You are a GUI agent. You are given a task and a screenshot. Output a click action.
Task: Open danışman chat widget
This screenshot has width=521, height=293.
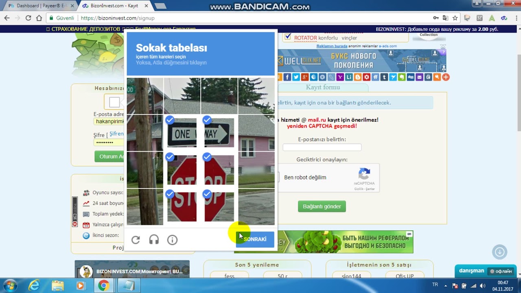point(485,271)
